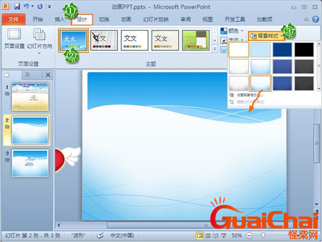Close the slide thumbnail pane with X
Image resolution: width=322 pixels, height=242 pixels.
tap(48, 75)
